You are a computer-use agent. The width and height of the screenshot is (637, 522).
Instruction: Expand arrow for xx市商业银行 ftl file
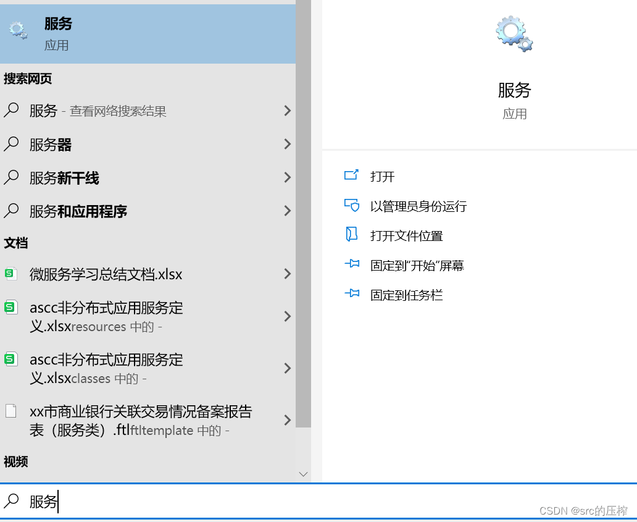287,420
